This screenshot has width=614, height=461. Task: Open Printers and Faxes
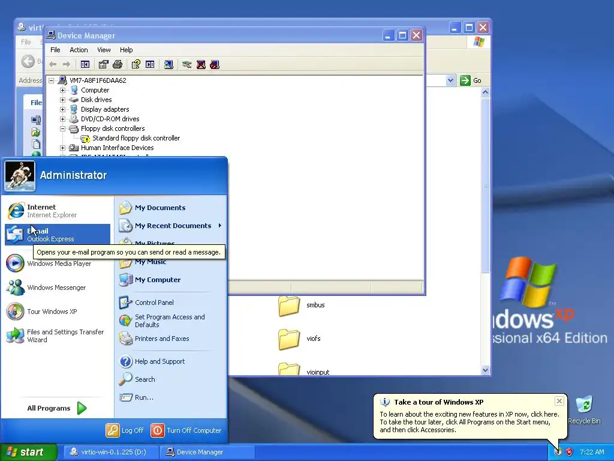[x=171, y=339]
